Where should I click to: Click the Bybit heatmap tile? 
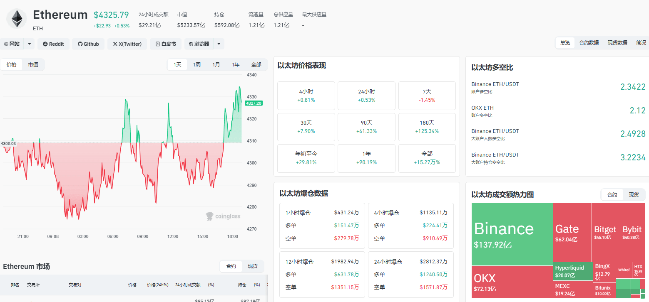click(x=632, y=233)
